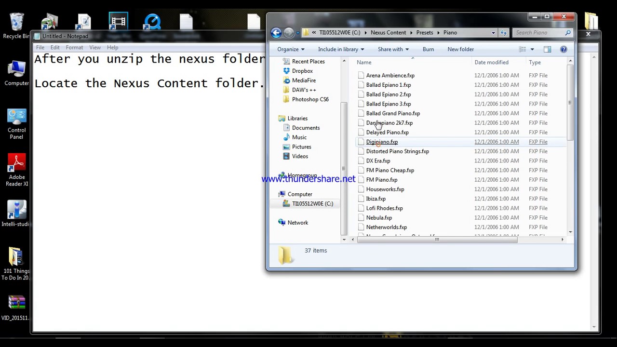Open Notepad Help menu
The height and width of the screenshot is (347, 617).
(112, 48)
